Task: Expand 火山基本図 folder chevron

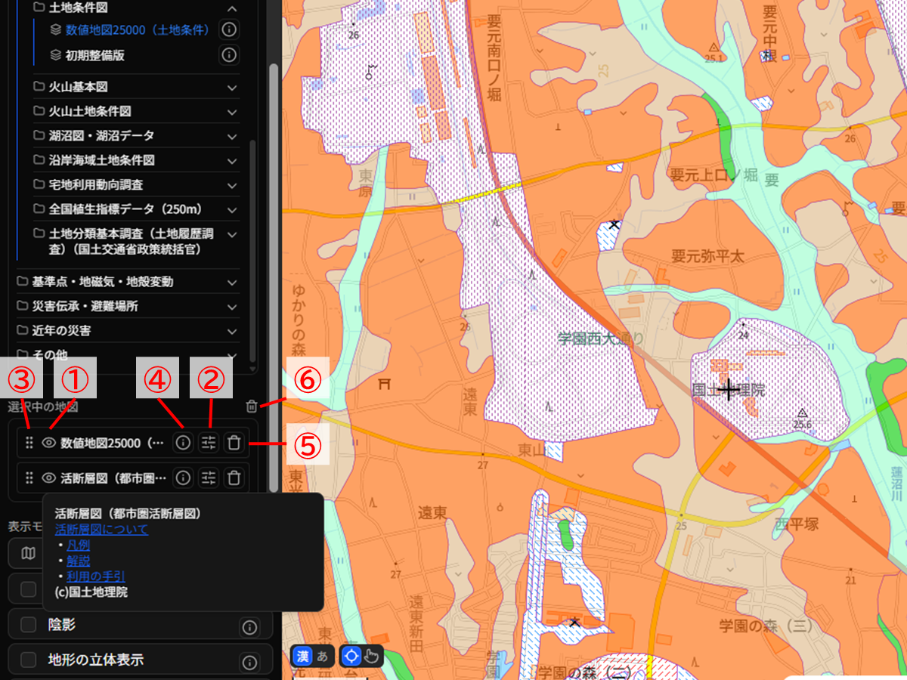Action: [231, 87]
